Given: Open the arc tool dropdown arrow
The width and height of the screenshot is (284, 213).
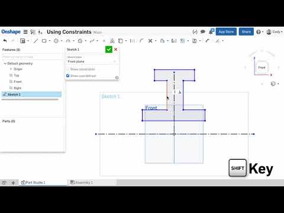Looking at the screenshot, I should point(73,41).
